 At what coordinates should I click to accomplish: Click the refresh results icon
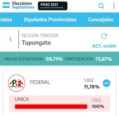104,36
